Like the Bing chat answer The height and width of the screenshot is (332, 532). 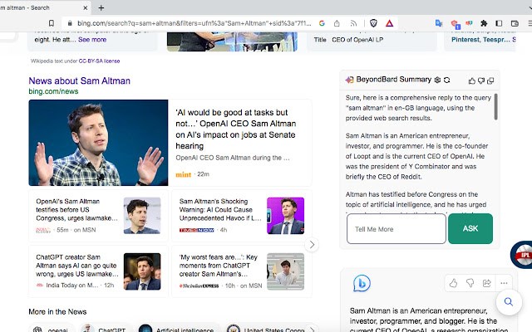coord(453,283)
